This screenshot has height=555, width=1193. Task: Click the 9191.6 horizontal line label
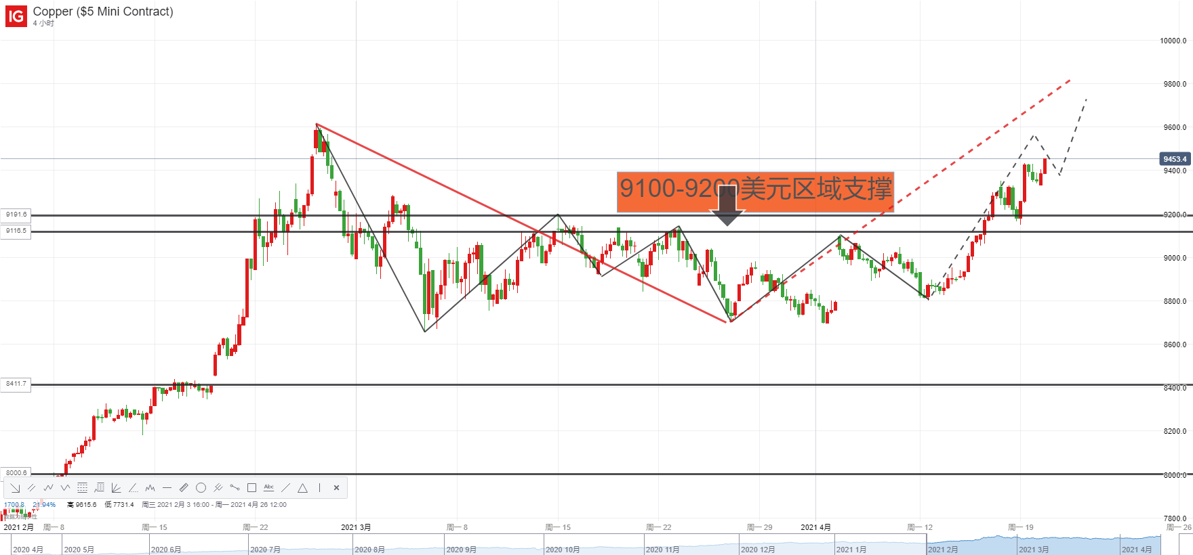(x=16, y=215)
